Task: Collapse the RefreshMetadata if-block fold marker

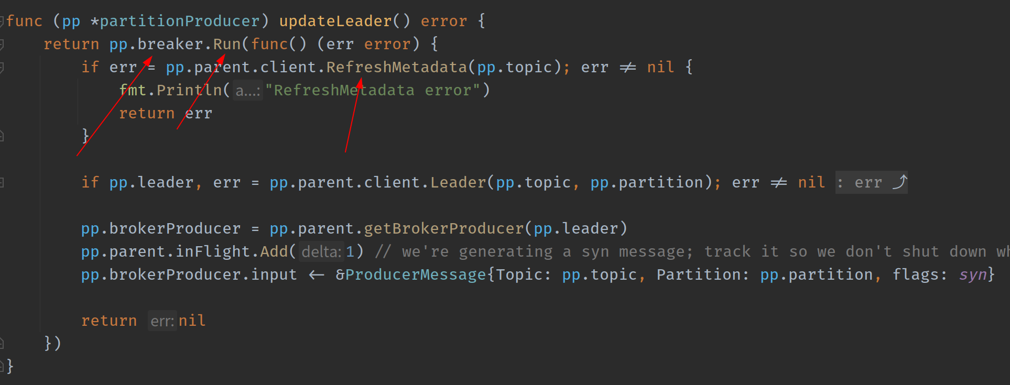Action: 2,67
